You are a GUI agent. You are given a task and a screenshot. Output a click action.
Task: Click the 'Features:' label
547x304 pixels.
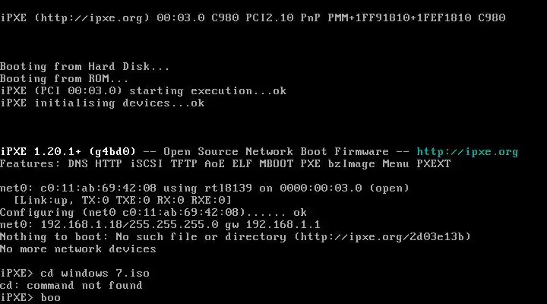pos(30,164)
